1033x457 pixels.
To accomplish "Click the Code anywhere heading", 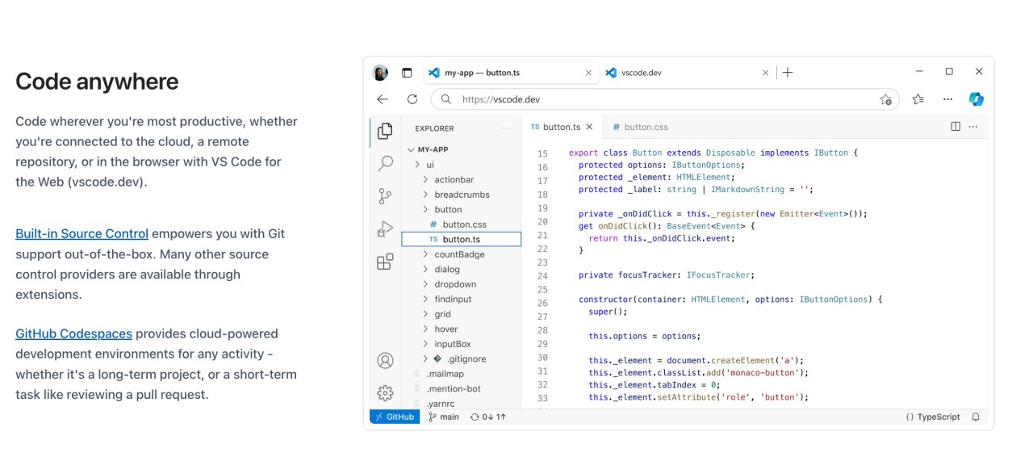I will point(97,81).
